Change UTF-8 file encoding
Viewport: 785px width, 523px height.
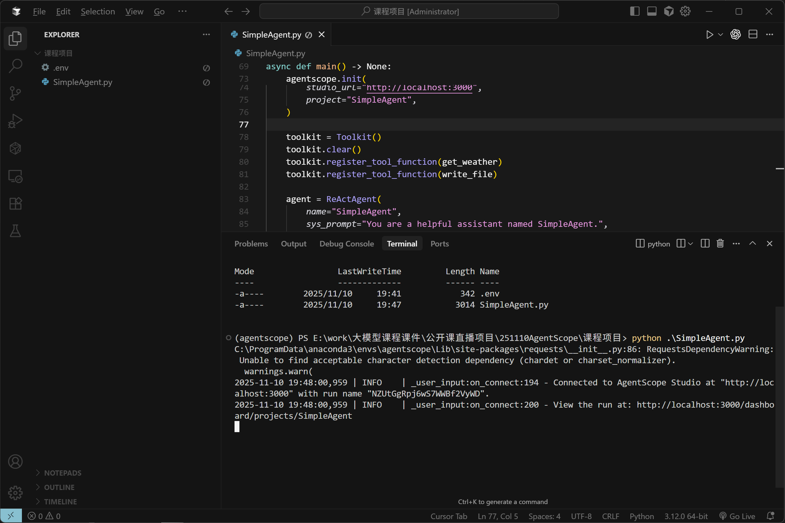click(581, 516)
